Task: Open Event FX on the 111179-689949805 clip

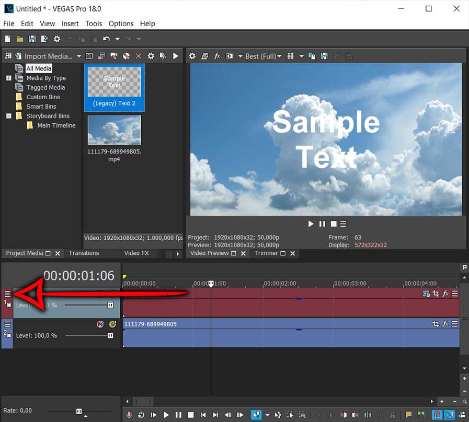Action: 445,324
